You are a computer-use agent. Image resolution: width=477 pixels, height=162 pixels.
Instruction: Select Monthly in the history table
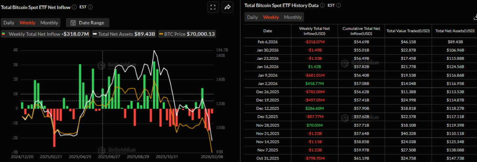coord(292,17)
